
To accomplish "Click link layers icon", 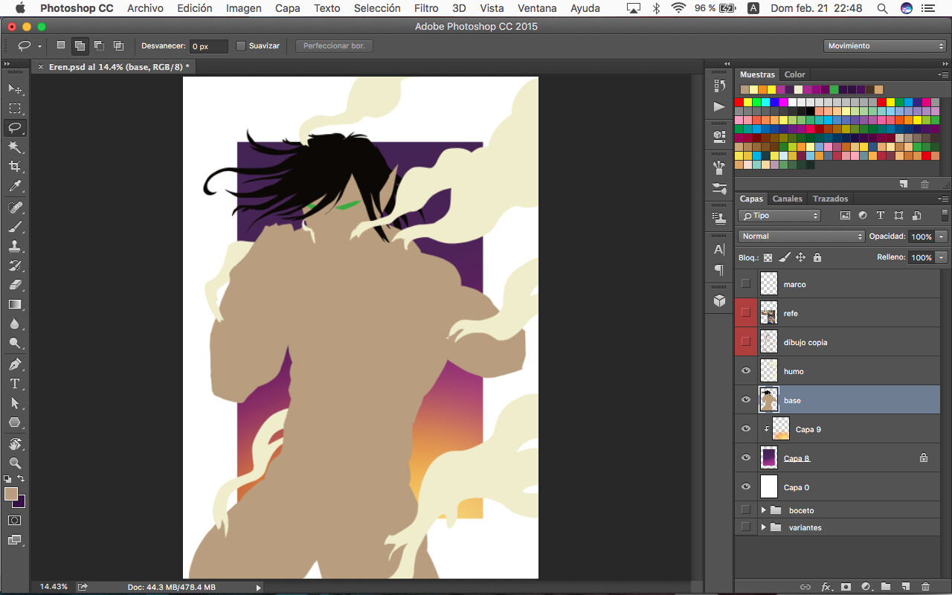I will pos(805,587).
